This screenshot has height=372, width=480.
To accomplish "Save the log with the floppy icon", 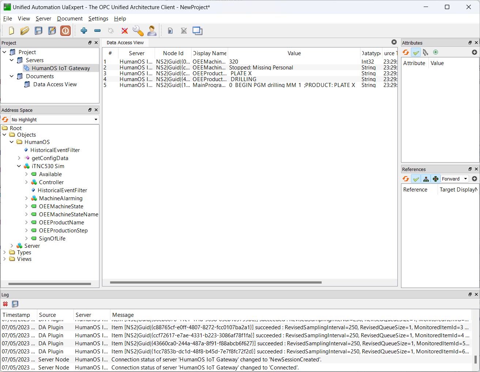I will pos(15,304).
